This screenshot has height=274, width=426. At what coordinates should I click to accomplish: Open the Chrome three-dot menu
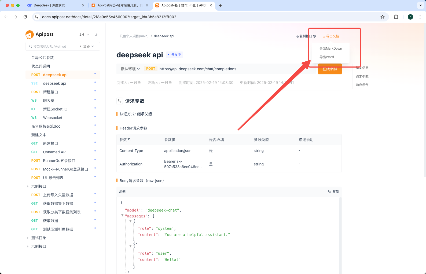pyautogui.click(x=420, y=17)
